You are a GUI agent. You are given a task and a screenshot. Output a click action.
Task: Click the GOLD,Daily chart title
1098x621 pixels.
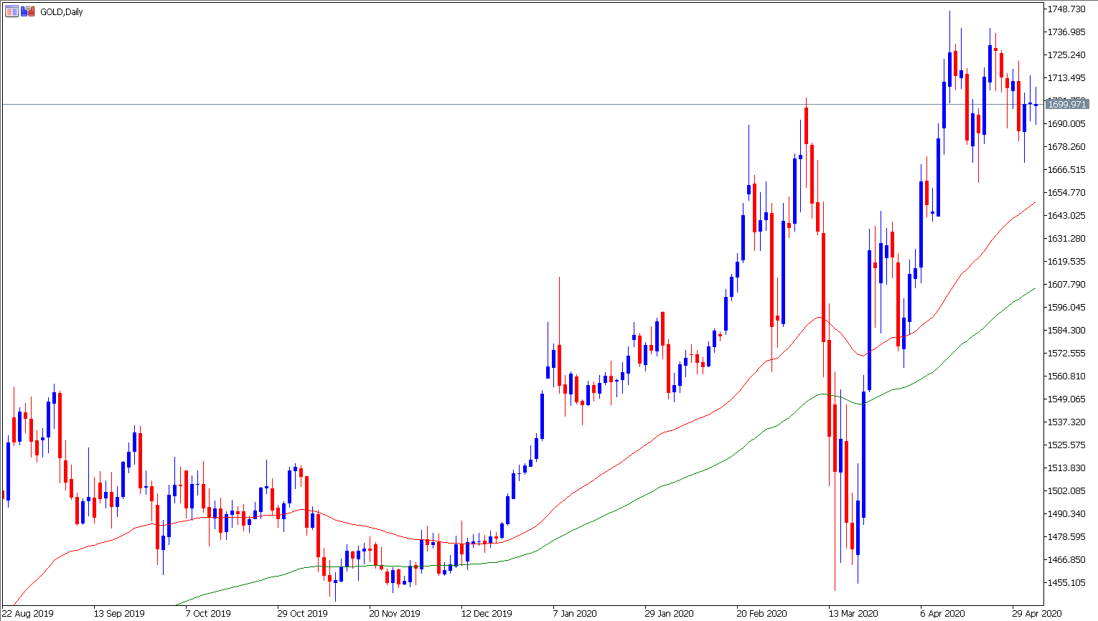tap(61, 11)
